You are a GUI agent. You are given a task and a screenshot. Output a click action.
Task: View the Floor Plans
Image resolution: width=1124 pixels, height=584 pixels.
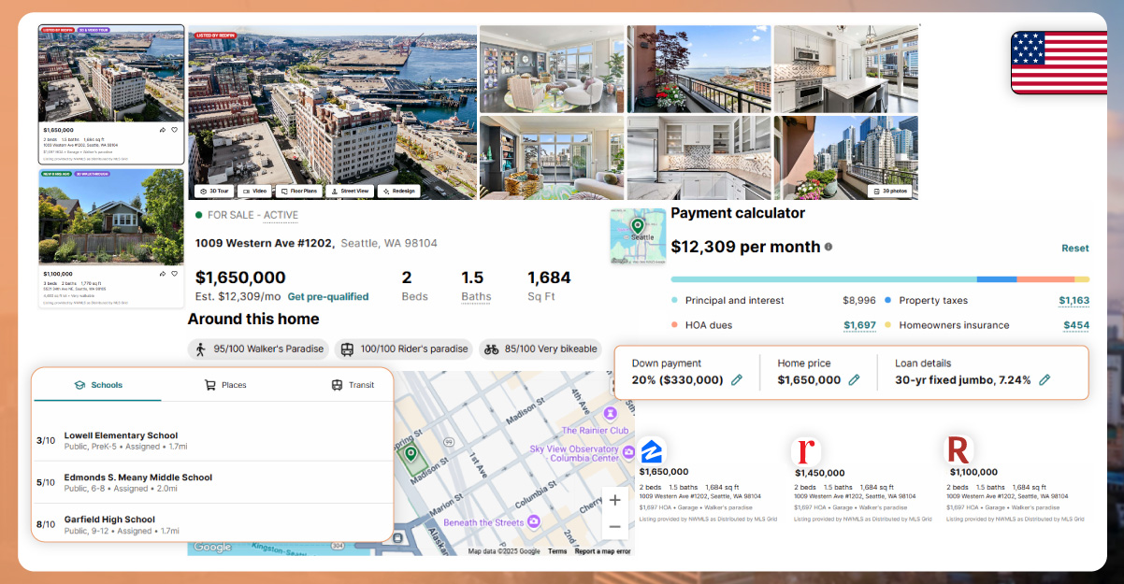[x=298, y=190]
